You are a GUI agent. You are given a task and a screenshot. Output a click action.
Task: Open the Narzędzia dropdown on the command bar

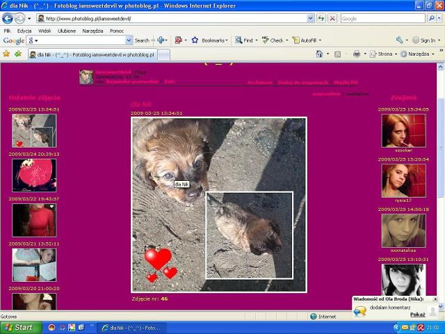pos(417,54)
